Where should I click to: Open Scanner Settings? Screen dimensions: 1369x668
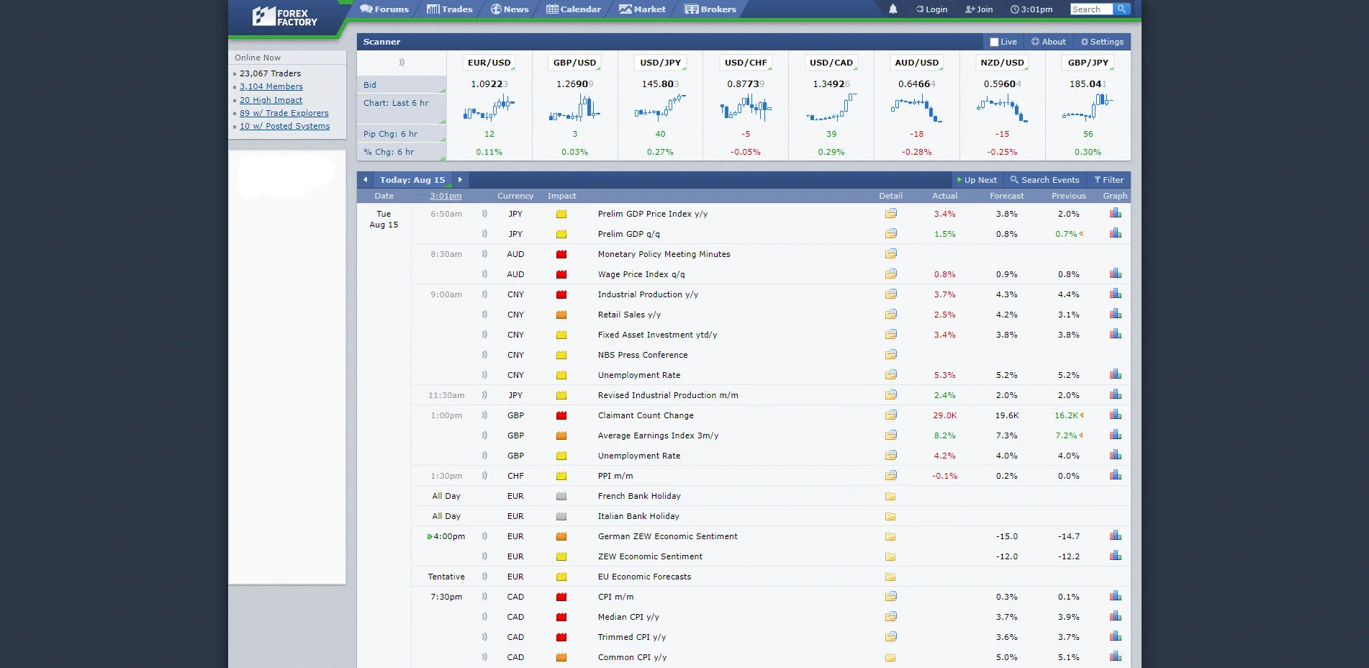pyautogui.click(x=1101, y=42)
